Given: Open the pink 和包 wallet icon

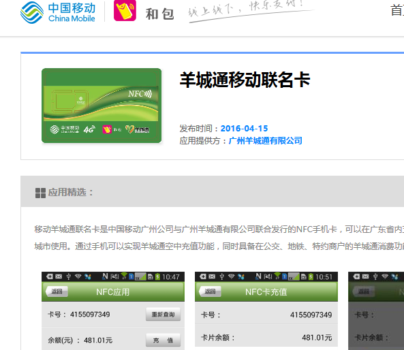Looking at the screenshot, I should [x=125, y=10].
